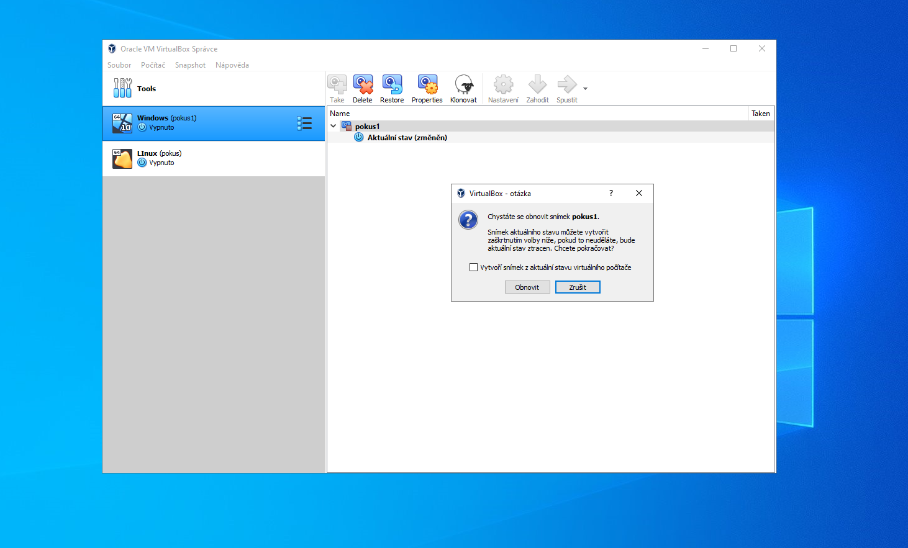Click the Name column header

point(538,114)
